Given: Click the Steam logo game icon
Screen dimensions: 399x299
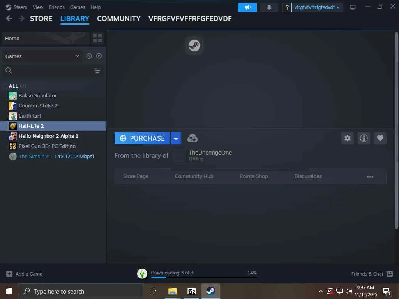Looking at the screenshot, I should 194,46.
